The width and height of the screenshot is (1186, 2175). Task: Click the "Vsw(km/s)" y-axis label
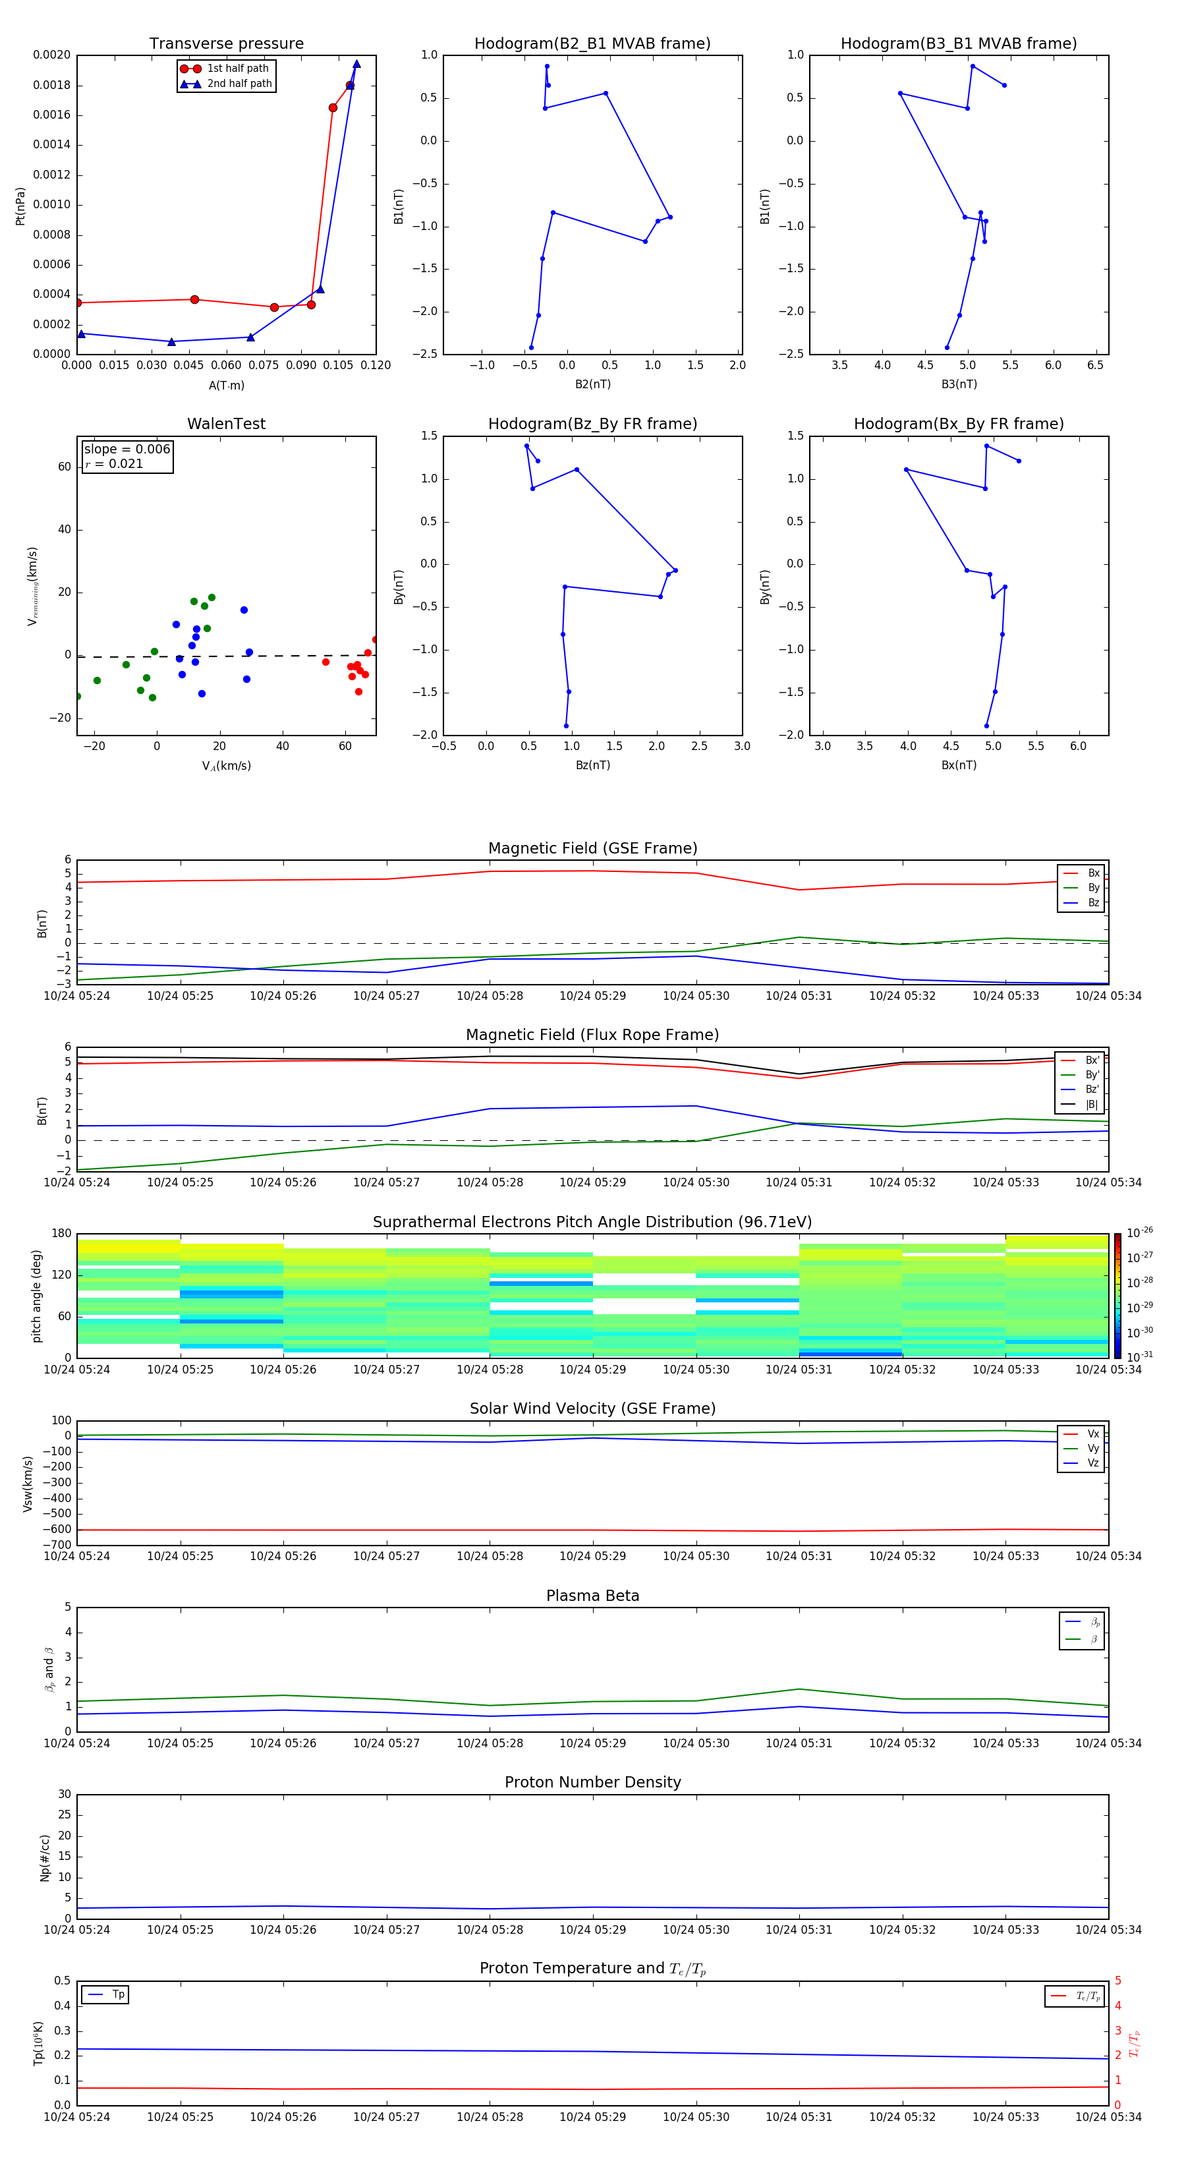click(28, 1484)
